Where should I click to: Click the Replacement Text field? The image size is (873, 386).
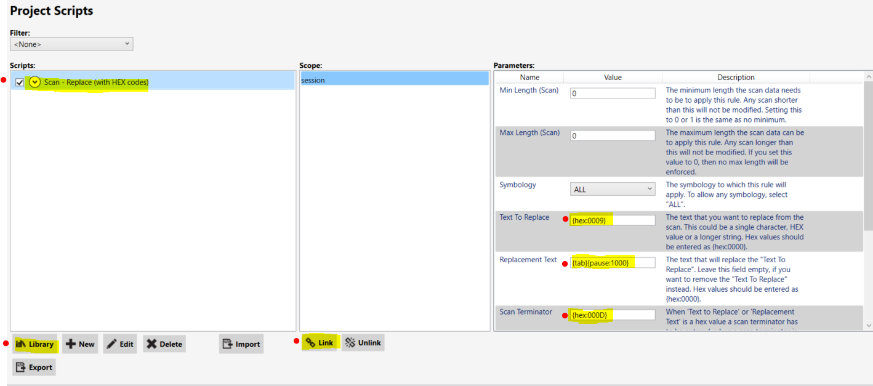[x=612, y=263]
